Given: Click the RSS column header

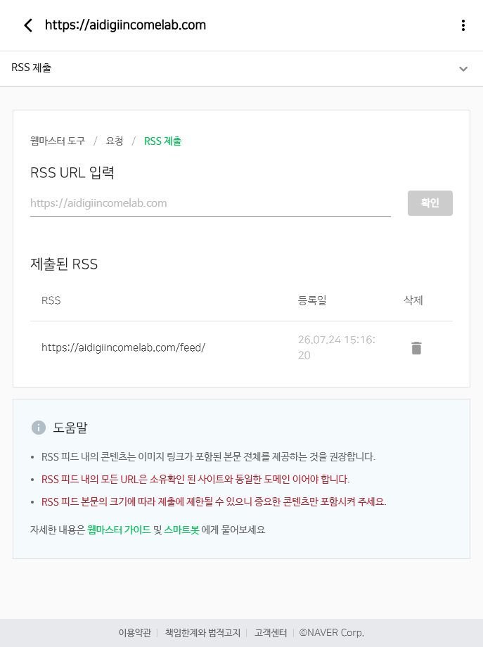Looking at the screenshot, I should [x=51, y=300].
